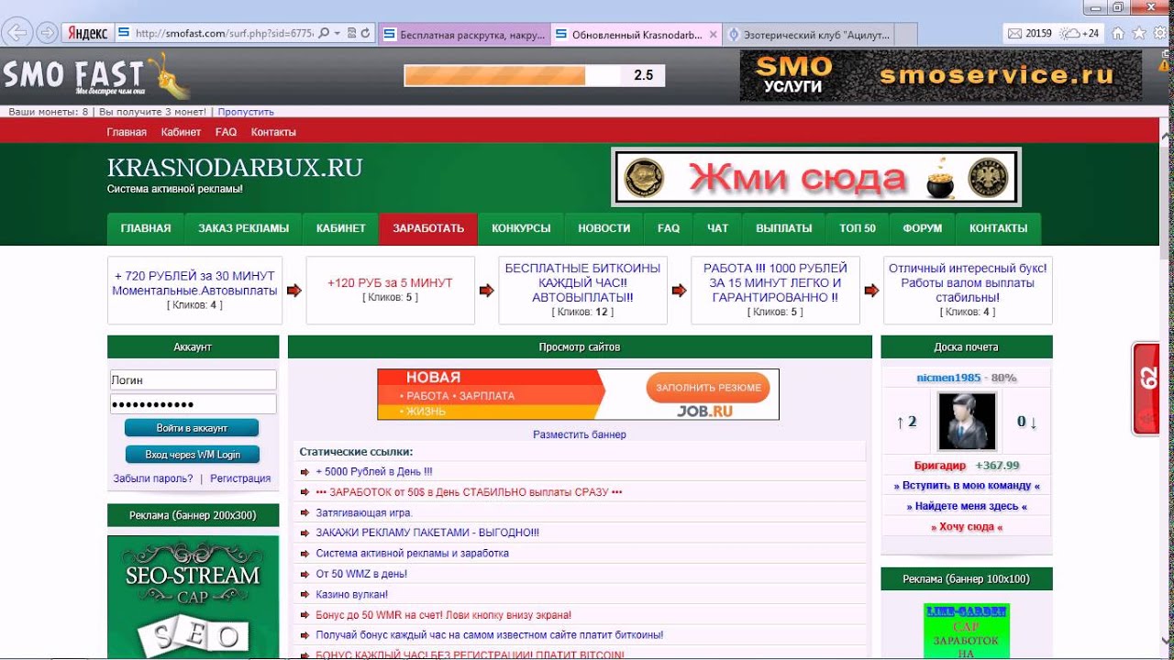Click 'Главная' in the red top bar
Image resolution: width=1174 pixels, height=660 pixels.
pyautogui.click(x=127, y=132)
